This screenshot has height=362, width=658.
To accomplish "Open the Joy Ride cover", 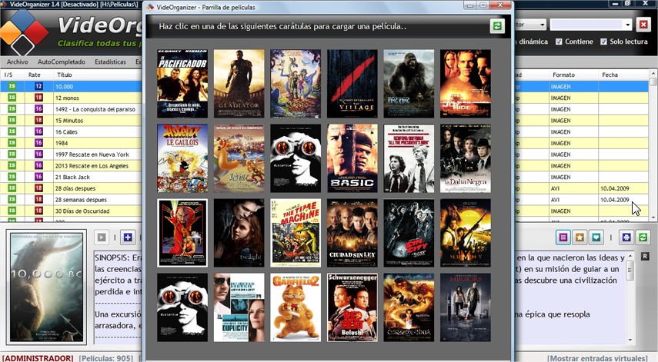I will (x=466, y=84).
